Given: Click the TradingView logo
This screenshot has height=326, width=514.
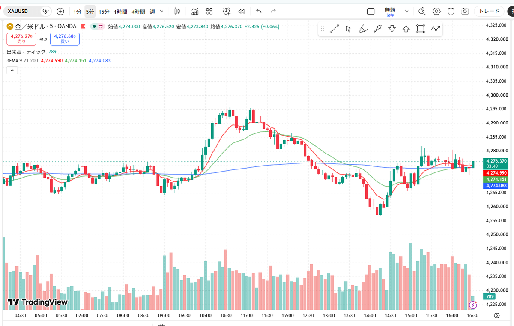Looking at the screenshot, I should [x=38, y=302].
